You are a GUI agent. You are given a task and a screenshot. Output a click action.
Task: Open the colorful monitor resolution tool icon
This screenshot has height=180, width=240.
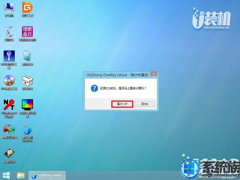point(27,108)
